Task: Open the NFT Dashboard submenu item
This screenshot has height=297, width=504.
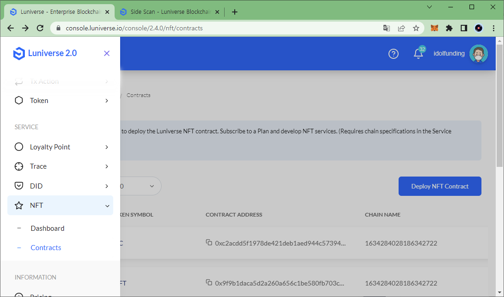Action: coord(47,228)
